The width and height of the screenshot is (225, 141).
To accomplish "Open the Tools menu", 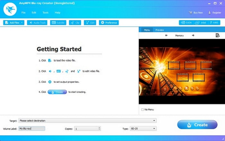I will tap(45, 12).
